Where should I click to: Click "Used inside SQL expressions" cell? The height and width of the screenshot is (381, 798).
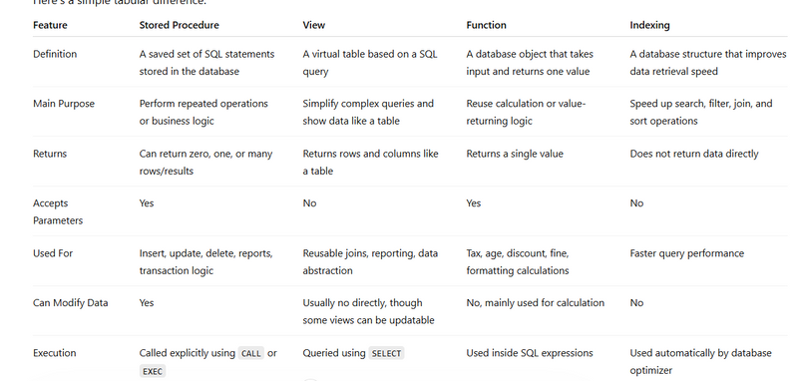coord(530,353)
